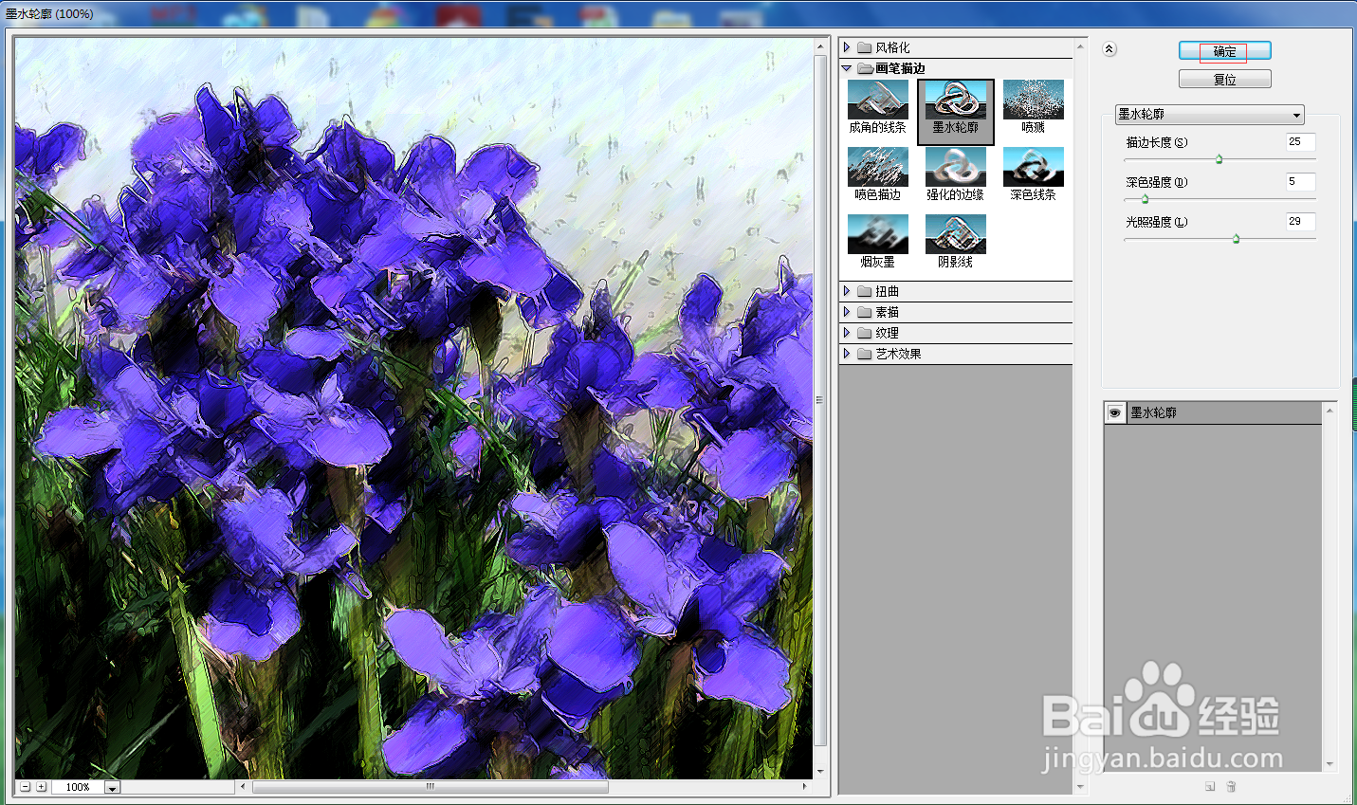Click the preview horizontal scrollbar thumb
This screenshot has width=1357, height=805.
[431, 787]
